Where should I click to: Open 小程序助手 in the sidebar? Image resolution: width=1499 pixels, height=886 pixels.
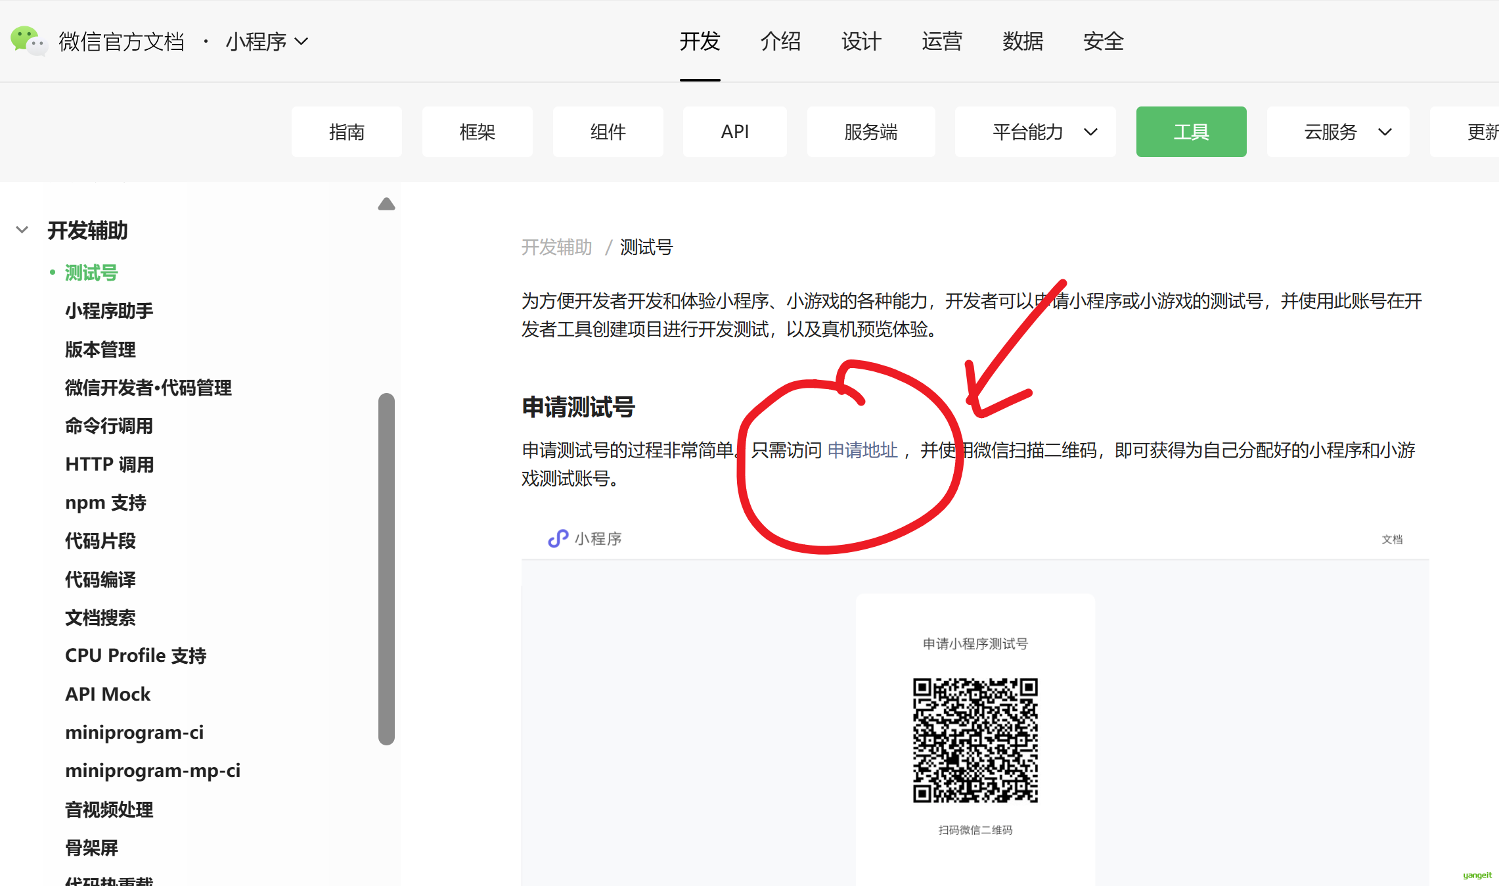(x=109, y=311)
